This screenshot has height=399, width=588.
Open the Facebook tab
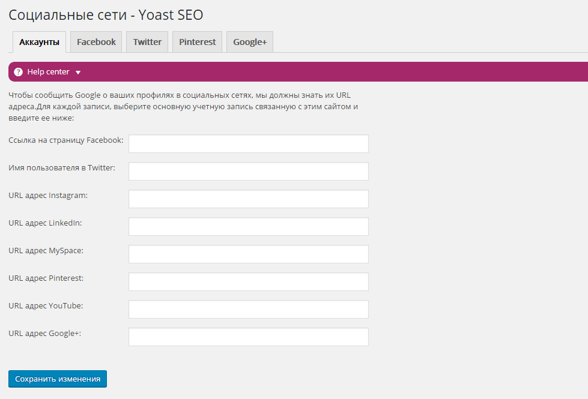96,42
